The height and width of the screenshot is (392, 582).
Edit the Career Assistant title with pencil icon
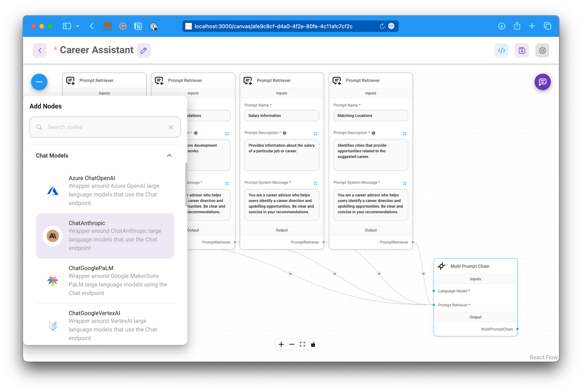(144, 50)
